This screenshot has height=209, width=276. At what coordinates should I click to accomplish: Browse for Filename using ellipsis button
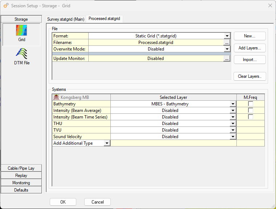(227, 43)
